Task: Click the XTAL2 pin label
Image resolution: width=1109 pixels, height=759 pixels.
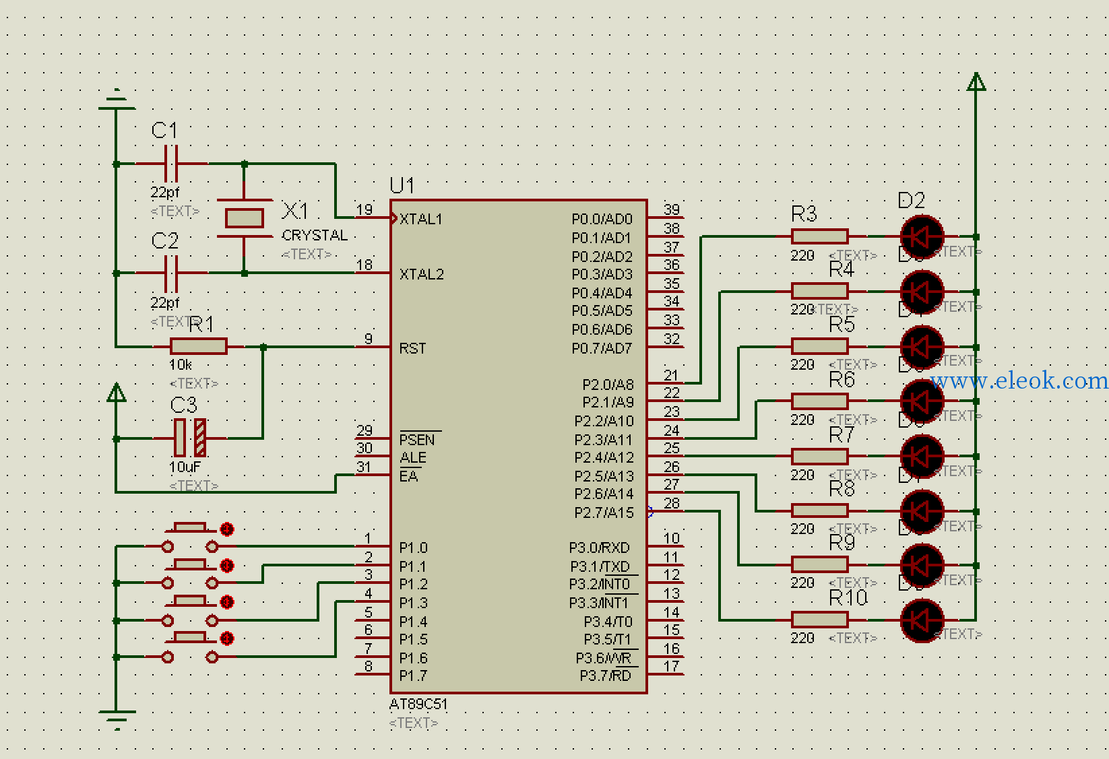Action: [x=422, y=274]
